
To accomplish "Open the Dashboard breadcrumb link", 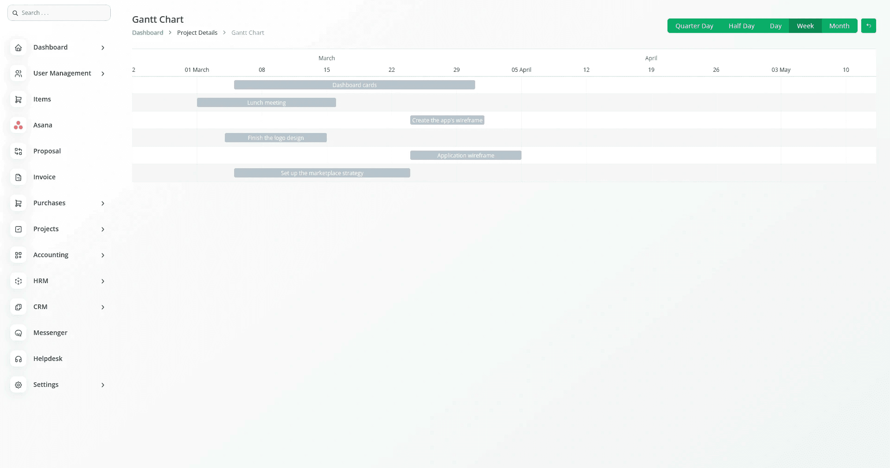I will 147,32.
